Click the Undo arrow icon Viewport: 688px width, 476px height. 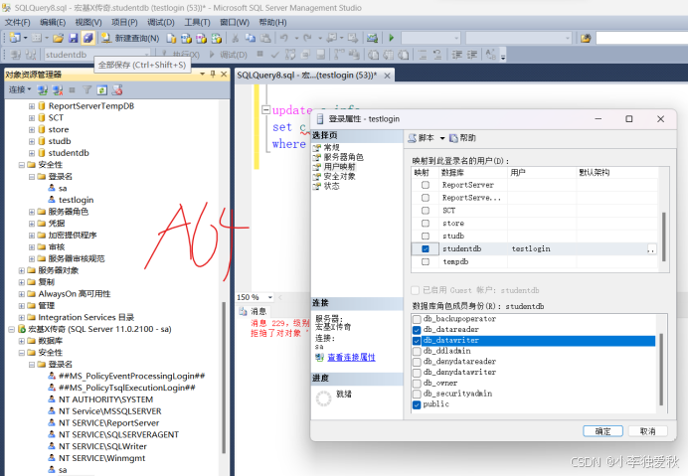pos(284,38)
